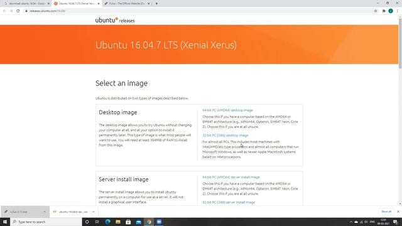This screenshot has width=402, height=226.
Task: Open Microsoft Store from the taskbar
Action: click(128, 222)
